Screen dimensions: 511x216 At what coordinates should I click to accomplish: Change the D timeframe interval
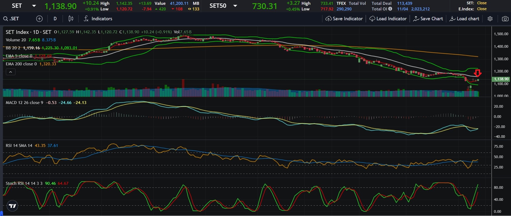(x=55, y=19)
